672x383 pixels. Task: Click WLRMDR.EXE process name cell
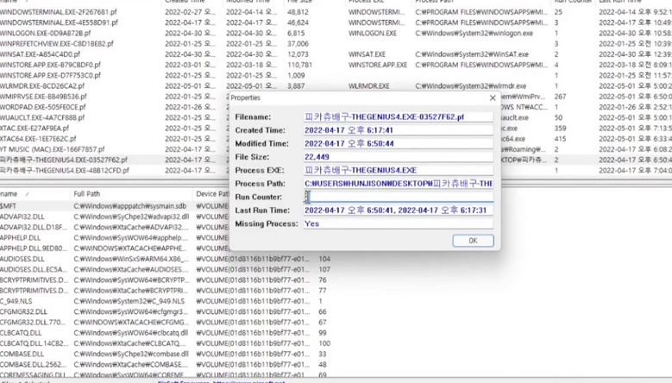tap(368, 85)
